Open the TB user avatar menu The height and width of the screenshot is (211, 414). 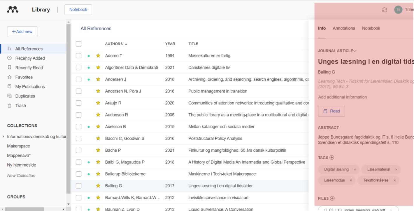pos(398,10)
